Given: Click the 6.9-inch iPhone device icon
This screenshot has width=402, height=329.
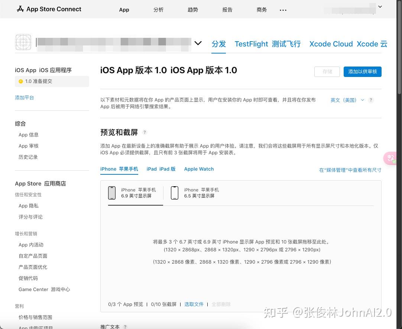Looking at the screenshot, I should (112, 193).
